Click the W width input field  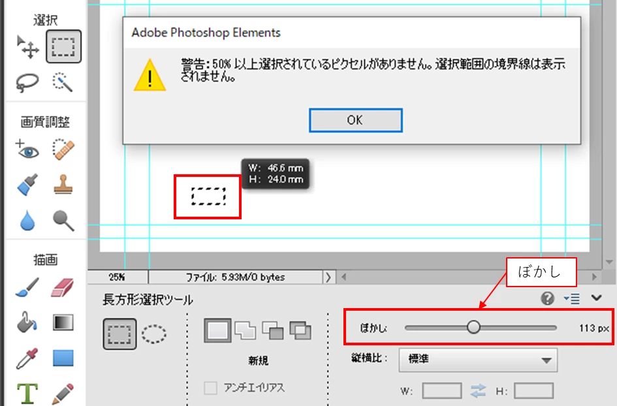[x=442, y=391]
